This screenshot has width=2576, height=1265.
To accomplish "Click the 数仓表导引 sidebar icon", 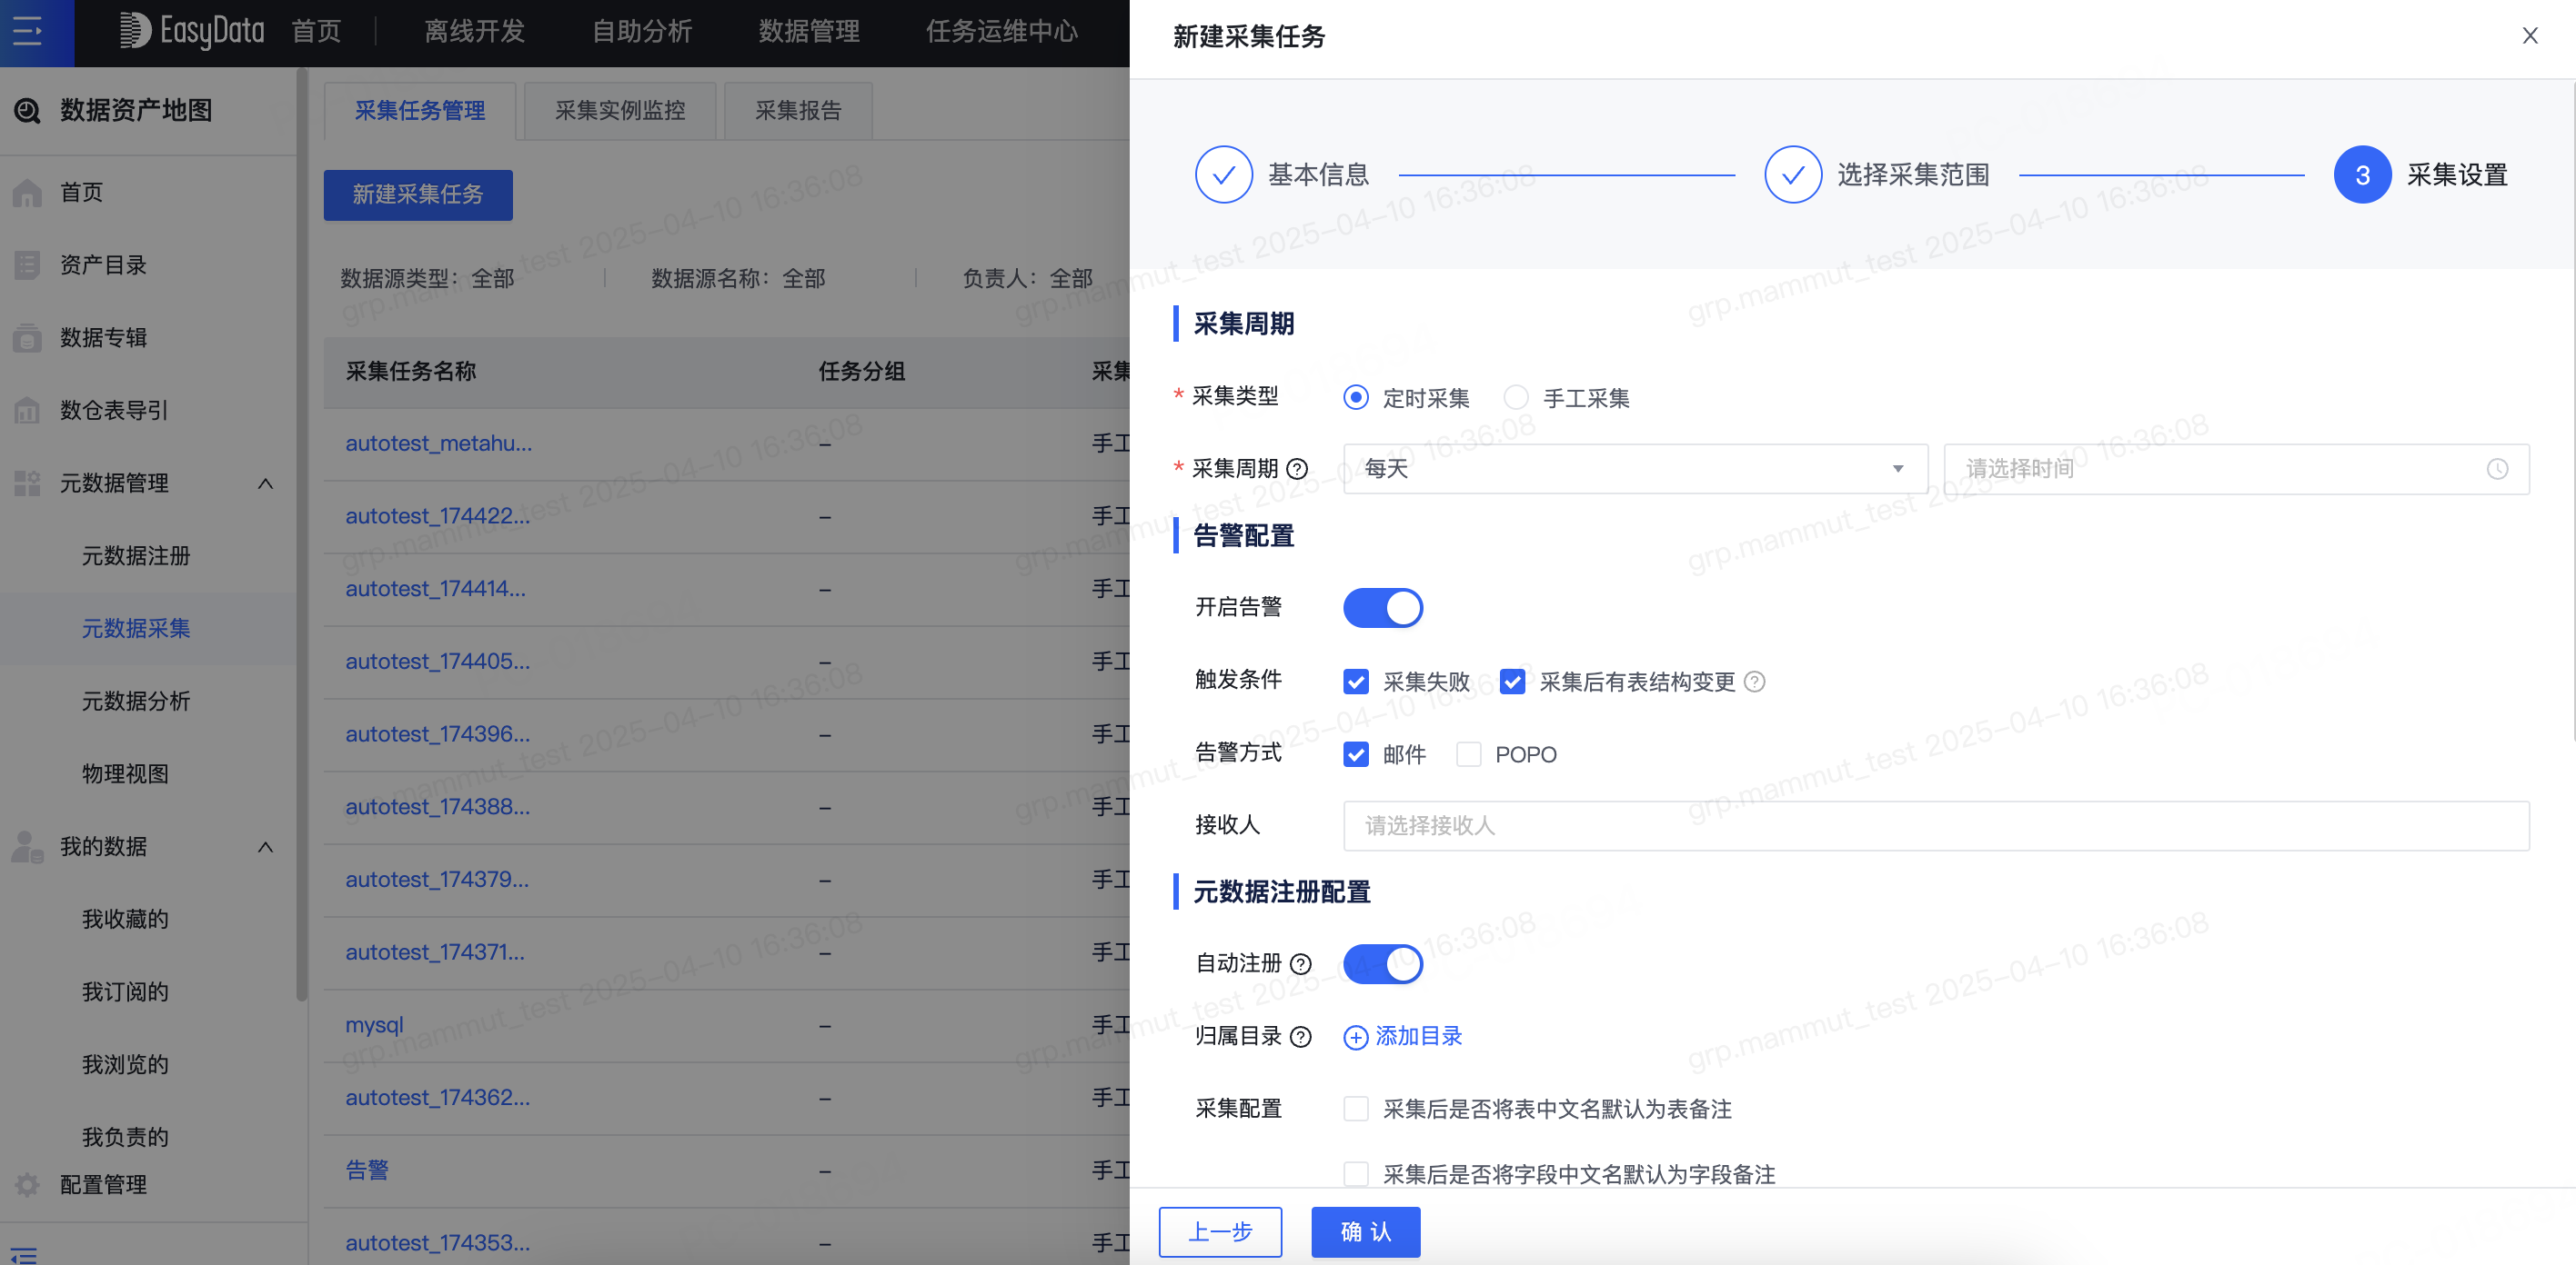I will (x=27, y=410).
